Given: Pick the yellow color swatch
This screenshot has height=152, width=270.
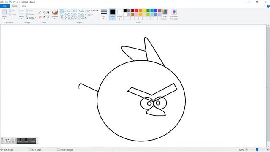Looking at the screenshot, I should 144,11.
